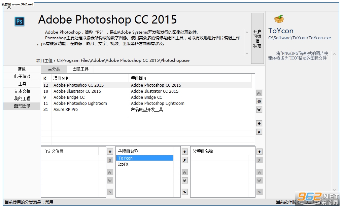Move selected sub-item down in 子项目名称 list
The image size is (342, 208).
[185, 180]
